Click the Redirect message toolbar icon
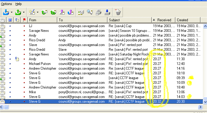The width and height of the screenshot is (207, 113). pos(71,12)
